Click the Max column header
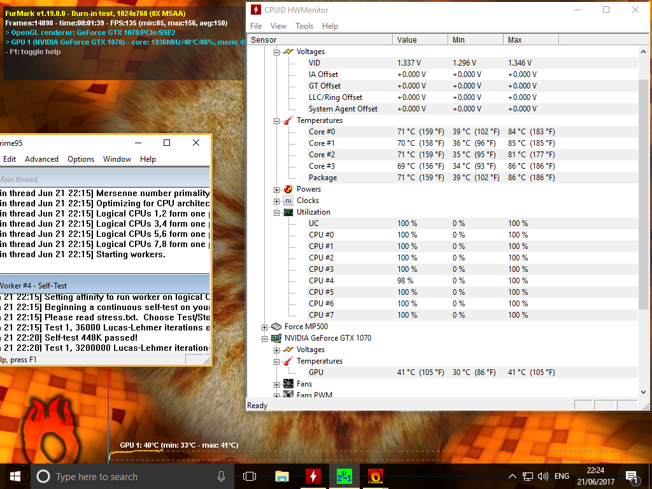This screenshot has height=489, width=652. 532,39
